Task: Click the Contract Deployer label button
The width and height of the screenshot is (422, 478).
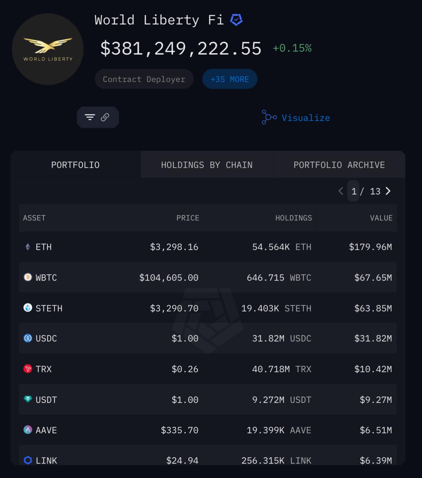Action: click(x=144, y=79)
